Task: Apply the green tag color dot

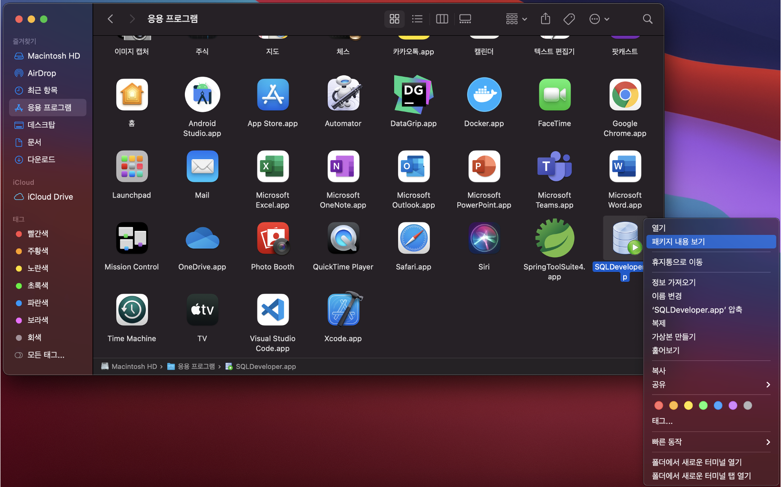Action: [x=703, y=405]
